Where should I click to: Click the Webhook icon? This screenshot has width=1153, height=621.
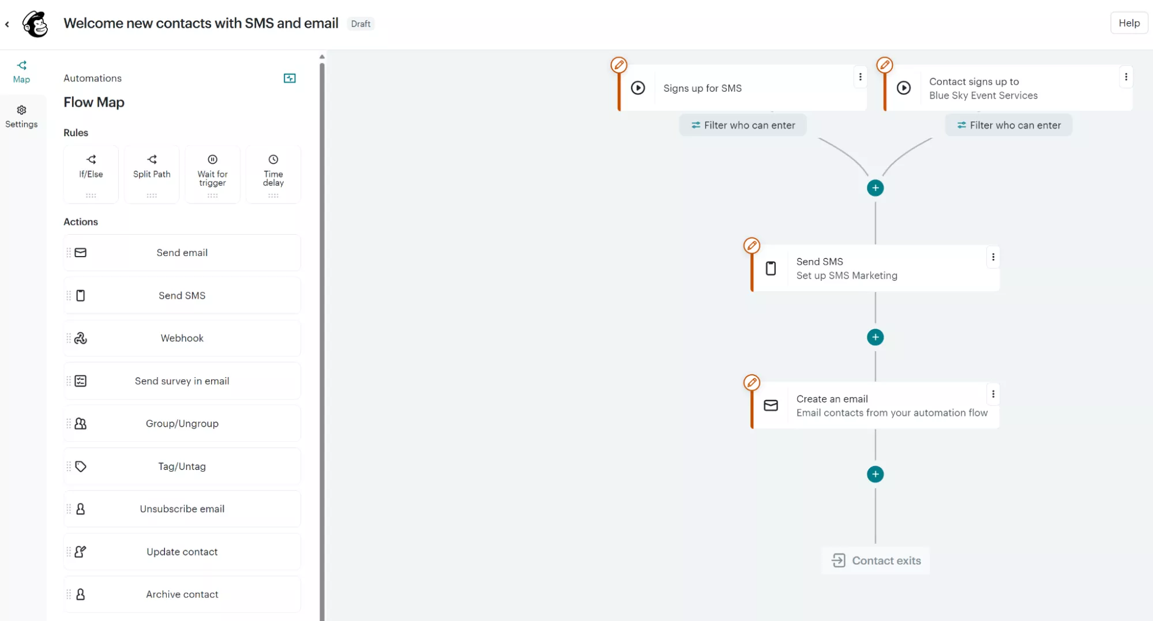(x=81, y=338)
